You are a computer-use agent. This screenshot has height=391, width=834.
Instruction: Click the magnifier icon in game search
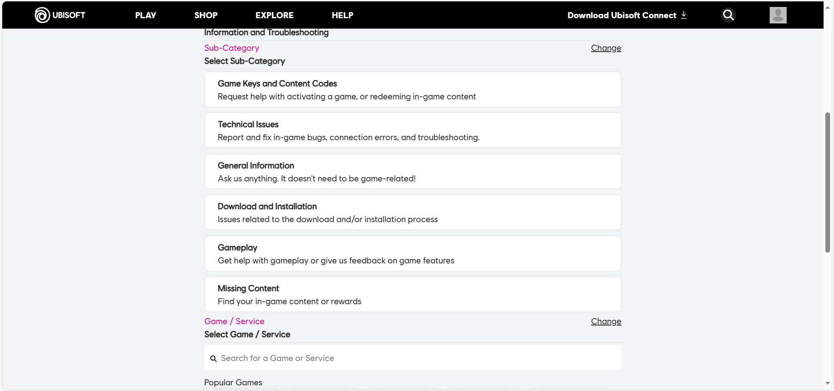coord(213,358)
